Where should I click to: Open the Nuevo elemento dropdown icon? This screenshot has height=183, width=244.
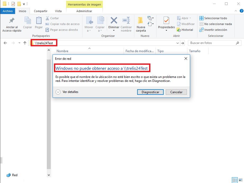pyautogui.click(x=150, y=18)
